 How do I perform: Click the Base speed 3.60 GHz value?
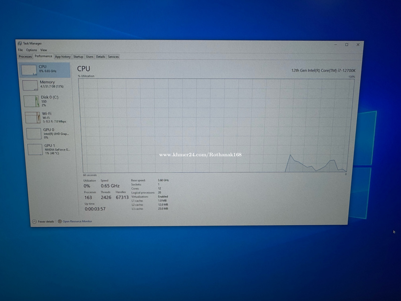coord(163,180)
